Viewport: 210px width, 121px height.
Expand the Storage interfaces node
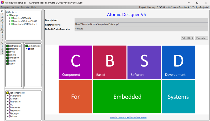pyautogui.click(x=8, y=113)
